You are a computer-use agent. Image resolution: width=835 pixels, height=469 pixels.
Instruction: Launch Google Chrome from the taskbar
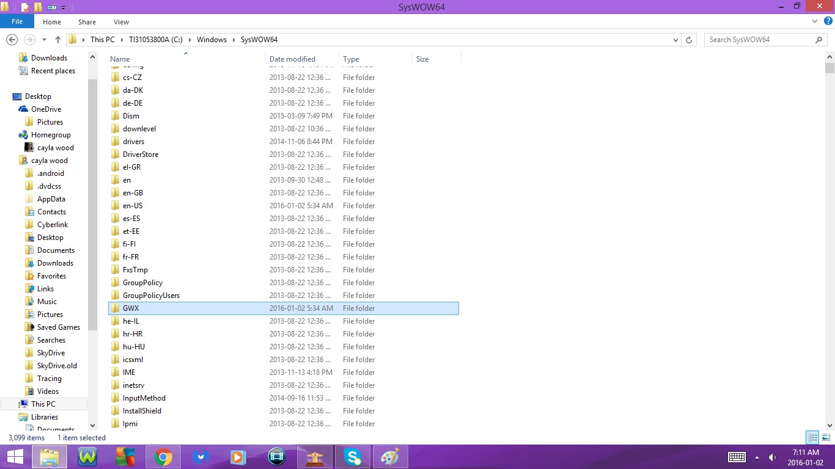tap(163, 457)
